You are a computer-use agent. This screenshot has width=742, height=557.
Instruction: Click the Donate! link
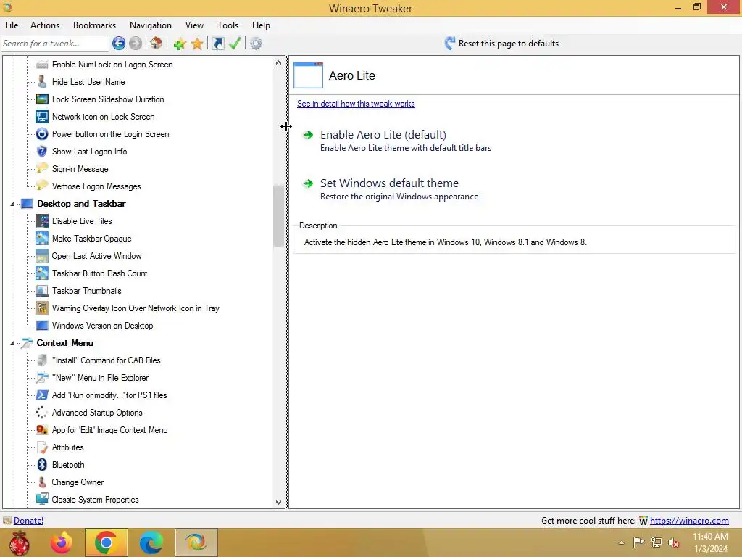(x=28, y=521)
